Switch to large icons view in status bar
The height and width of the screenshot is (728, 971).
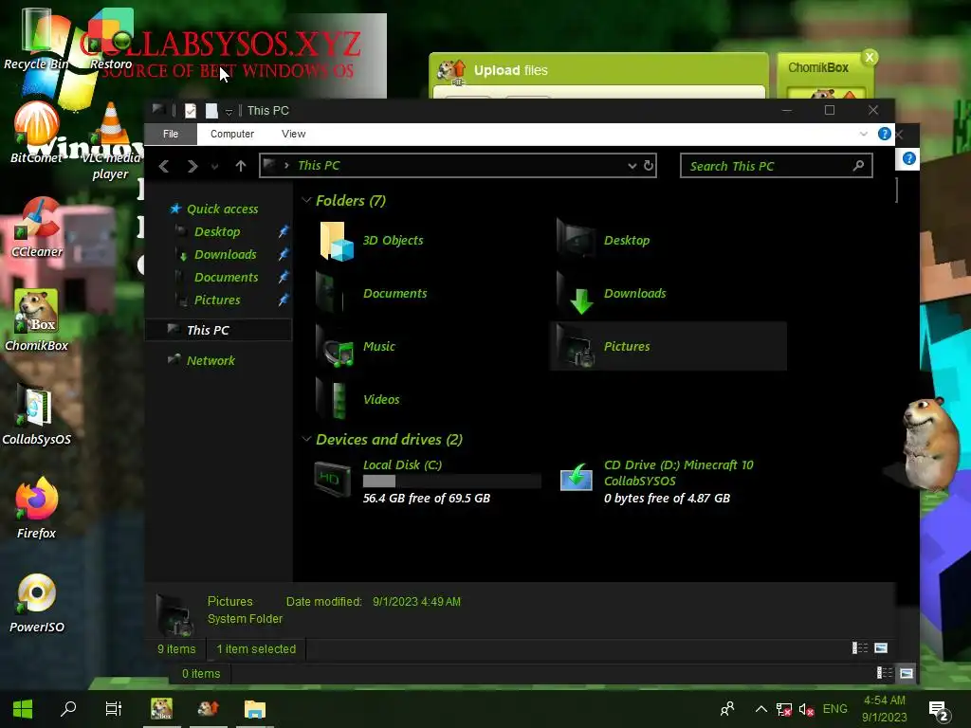coord(881,647)
